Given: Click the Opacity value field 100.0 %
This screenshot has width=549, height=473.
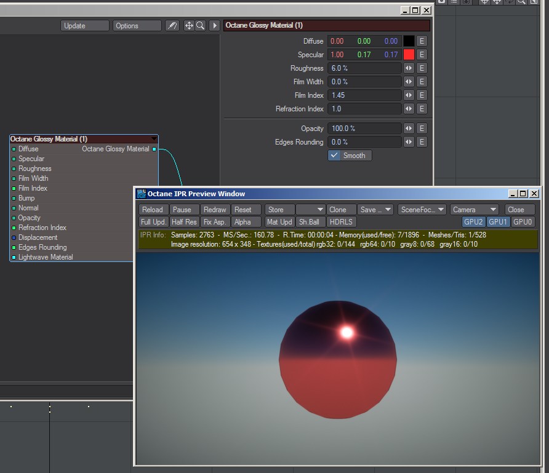Looking at the screenshot, I should coord(364,129).
